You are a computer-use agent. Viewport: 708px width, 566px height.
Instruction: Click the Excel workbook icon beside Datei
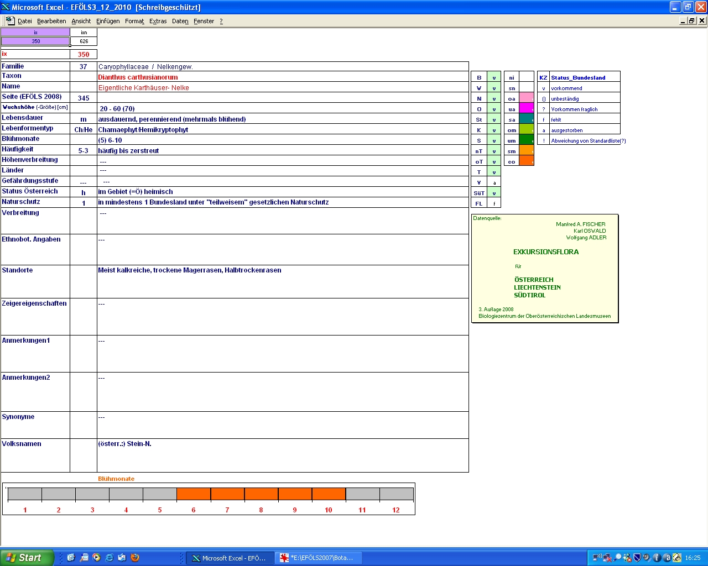pyautogui.click(x=10, y=20)
